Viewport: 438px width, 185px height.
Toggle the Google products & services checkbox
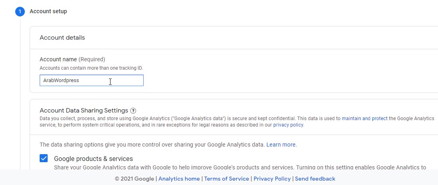44,158
